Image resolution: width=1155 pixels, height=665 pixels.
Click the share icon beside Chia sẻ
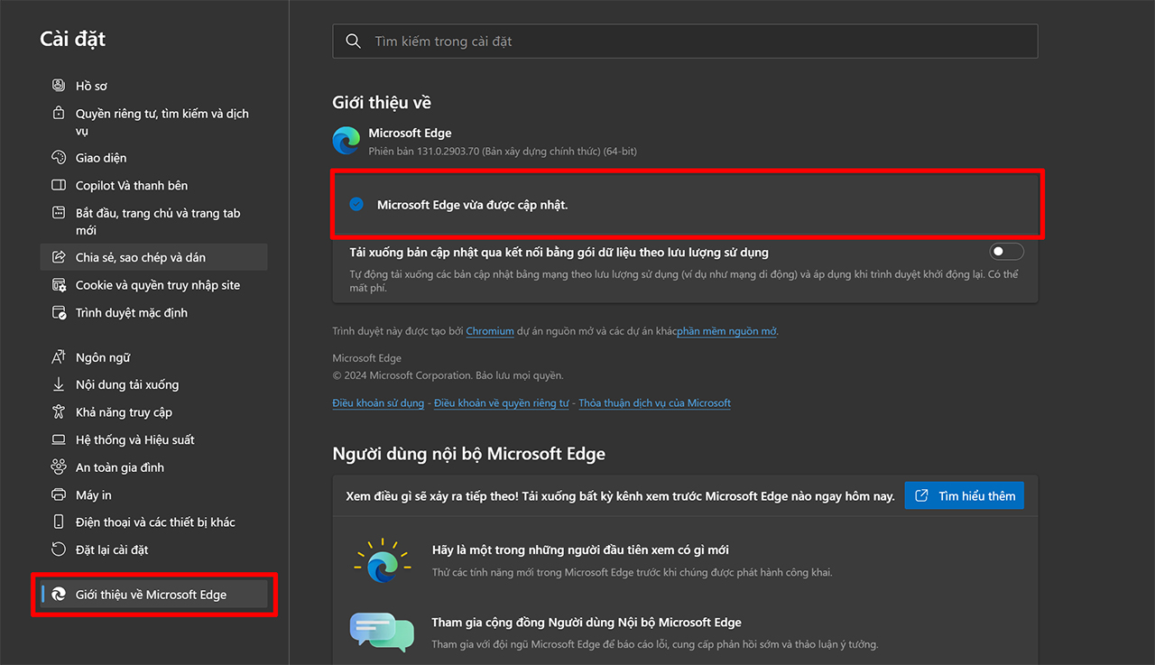pos(59,257)
